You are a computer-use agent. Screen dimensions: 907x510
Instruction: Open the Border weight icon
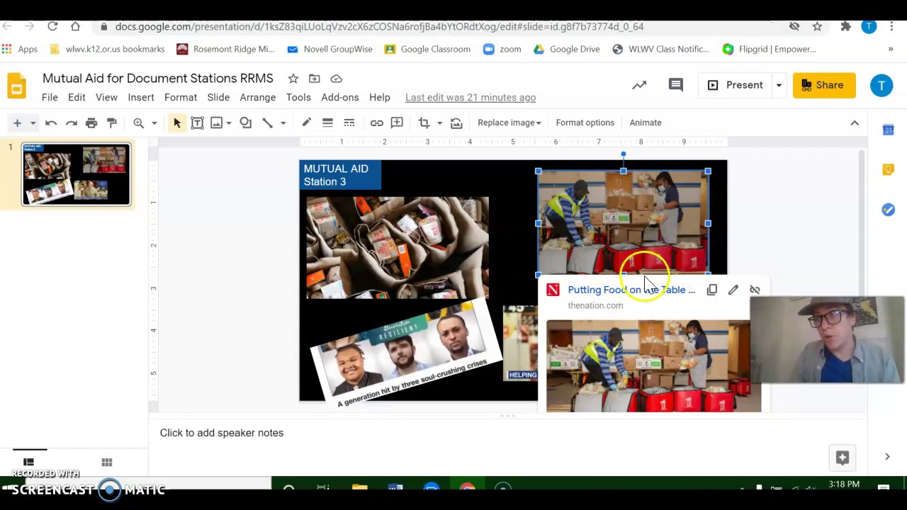(x=327, y=123)
